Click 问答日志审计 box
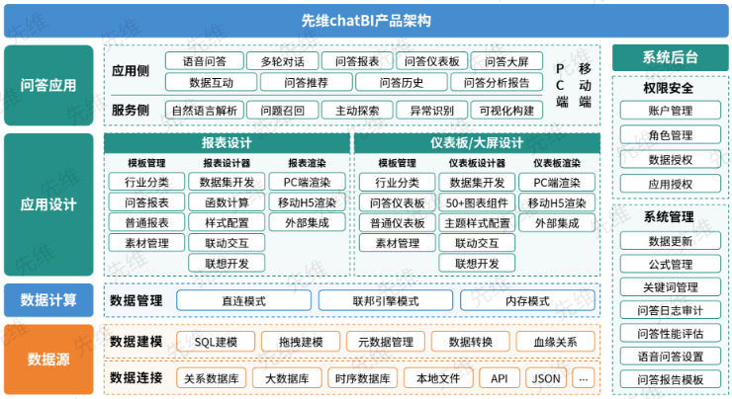 point(671,310)
